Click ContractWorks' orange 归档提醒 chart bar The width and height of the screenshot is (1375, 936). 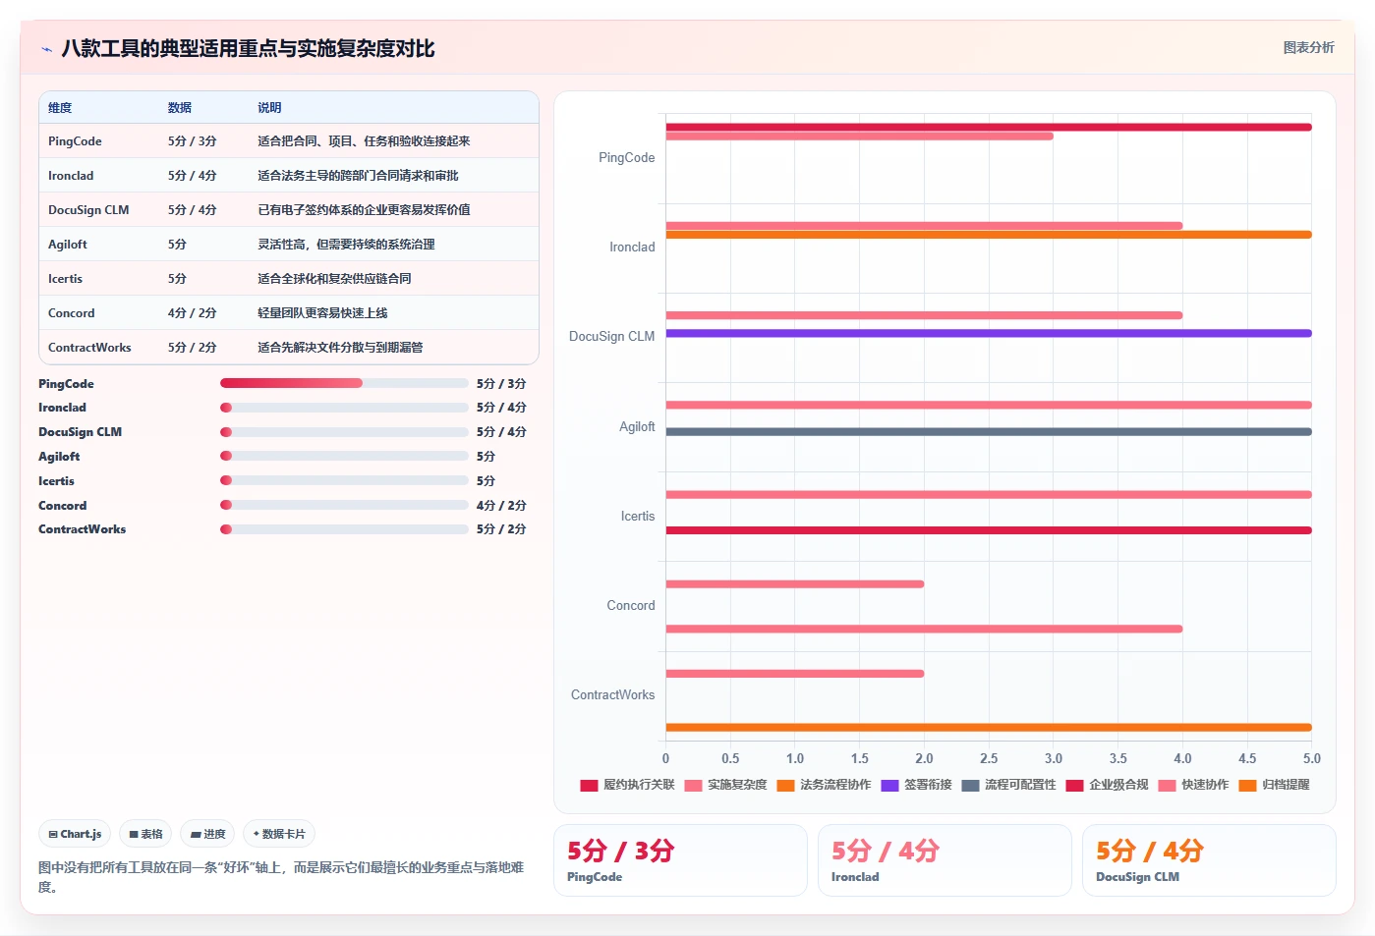[x=989, y=728]
